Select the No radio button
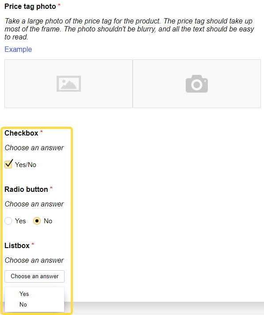 (37, 221)
